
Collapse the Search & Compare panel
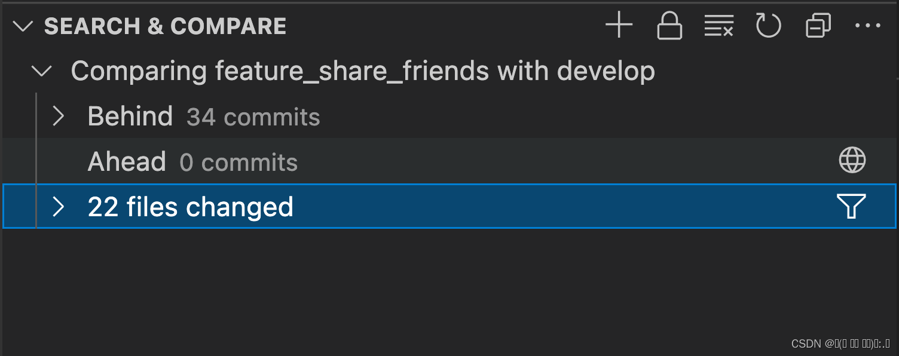click(x=23, y=25)
